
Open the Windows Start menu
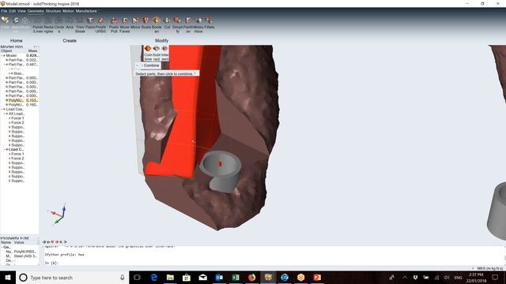coord(8,278)
